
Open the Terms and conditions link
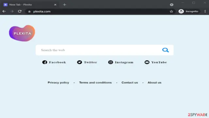click(95, 83)
